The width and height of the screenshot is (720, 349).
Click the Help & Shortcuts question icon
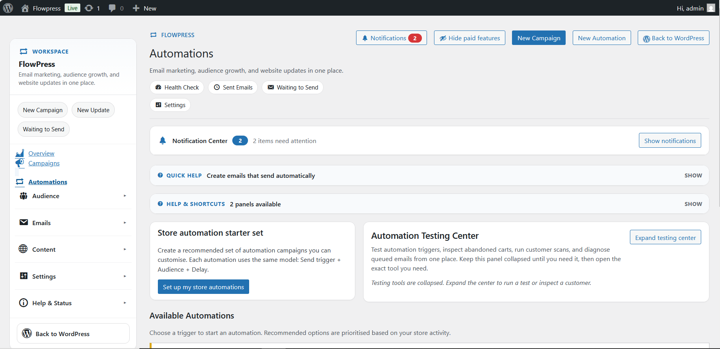[x=160, y=204]
